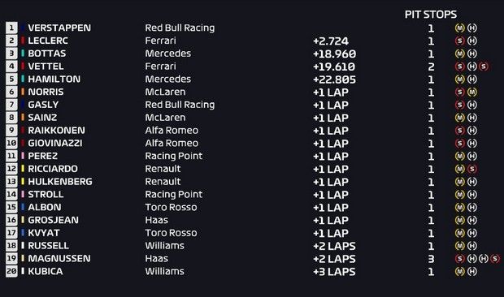Screen dimensions: 504x297
Task: Click the PIT STOPS column header
Action: tap(431, 15)
